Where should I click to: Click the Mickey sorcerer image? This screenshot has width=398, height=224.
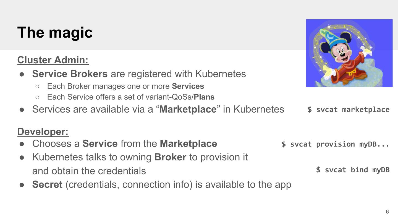tap(349, 53)
